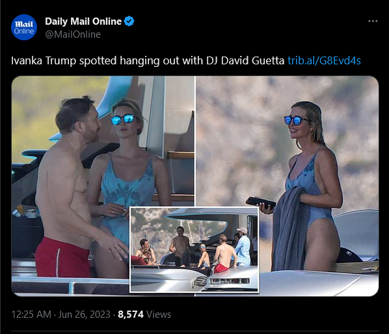Click the @MailOnline handle
389x334 pixels.
click(73, 34)
